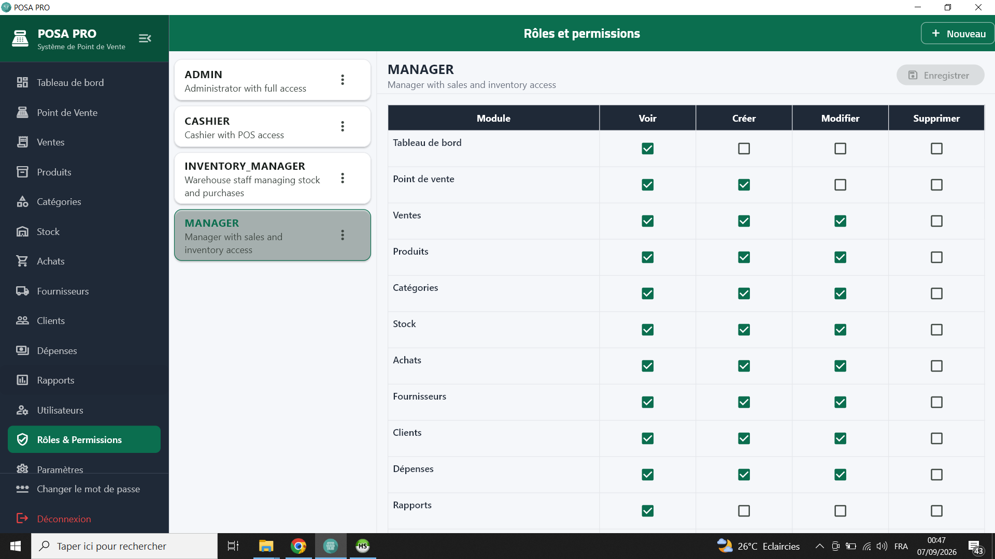Open the notification center icon
This screenshot has height=559, width=995.
pos(975,547)
